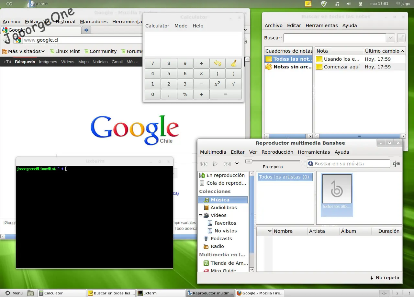The height and width of the screenshot is (297, 414).
Task: Open Cola de reproducción in Banshee sidebar
Action: point(223,183)
